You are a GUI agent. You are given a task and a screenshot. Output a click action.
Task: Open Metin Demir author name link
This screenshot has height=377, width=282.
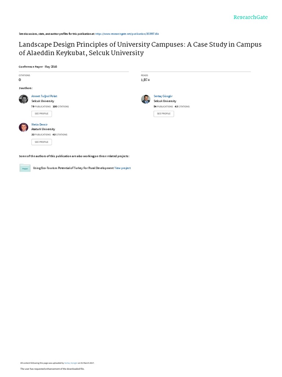coord(40,124)
